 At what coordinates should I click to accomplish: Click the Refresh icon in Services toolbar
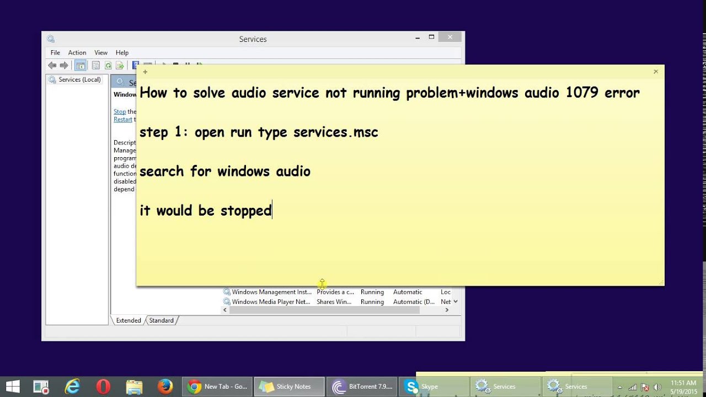pyautogui.click(x=108, y=65)
